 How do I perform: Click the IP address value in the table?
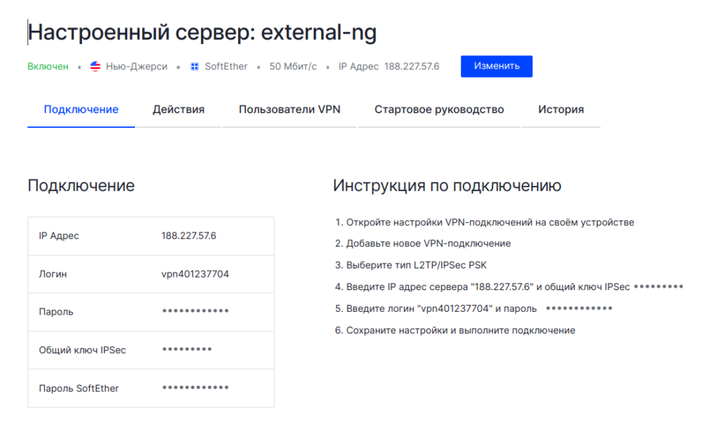tap(188, 236)
